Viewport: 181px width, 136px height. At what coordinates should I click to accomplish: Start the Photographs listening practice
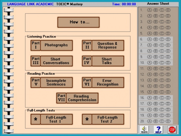click(x=56, y=45)
